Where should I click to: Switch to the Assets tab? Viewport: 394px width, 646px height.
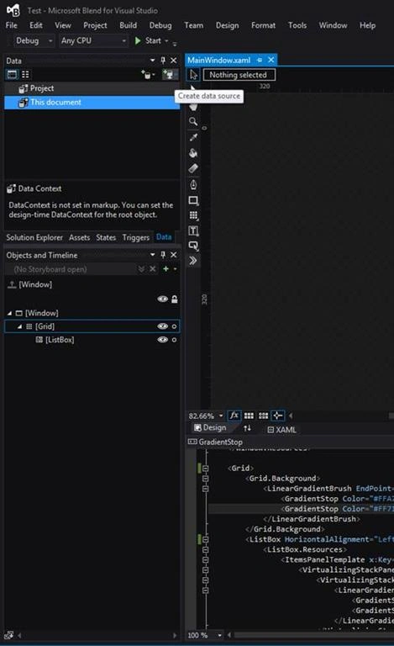pyautogui.click(x=79, y=238)
